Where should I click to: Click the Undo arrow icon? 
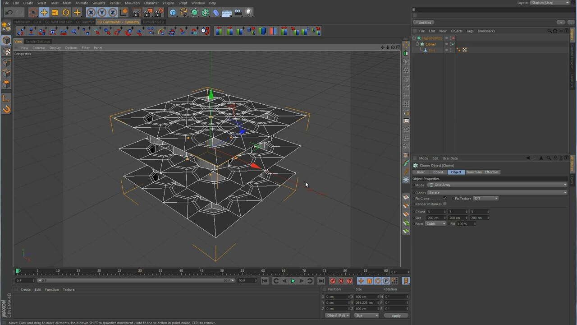9,13
